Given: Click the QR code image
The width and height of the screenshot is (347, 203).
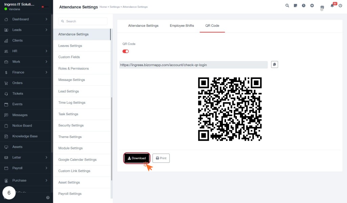Looking at the screenshot, I should (x=230, y=109).
